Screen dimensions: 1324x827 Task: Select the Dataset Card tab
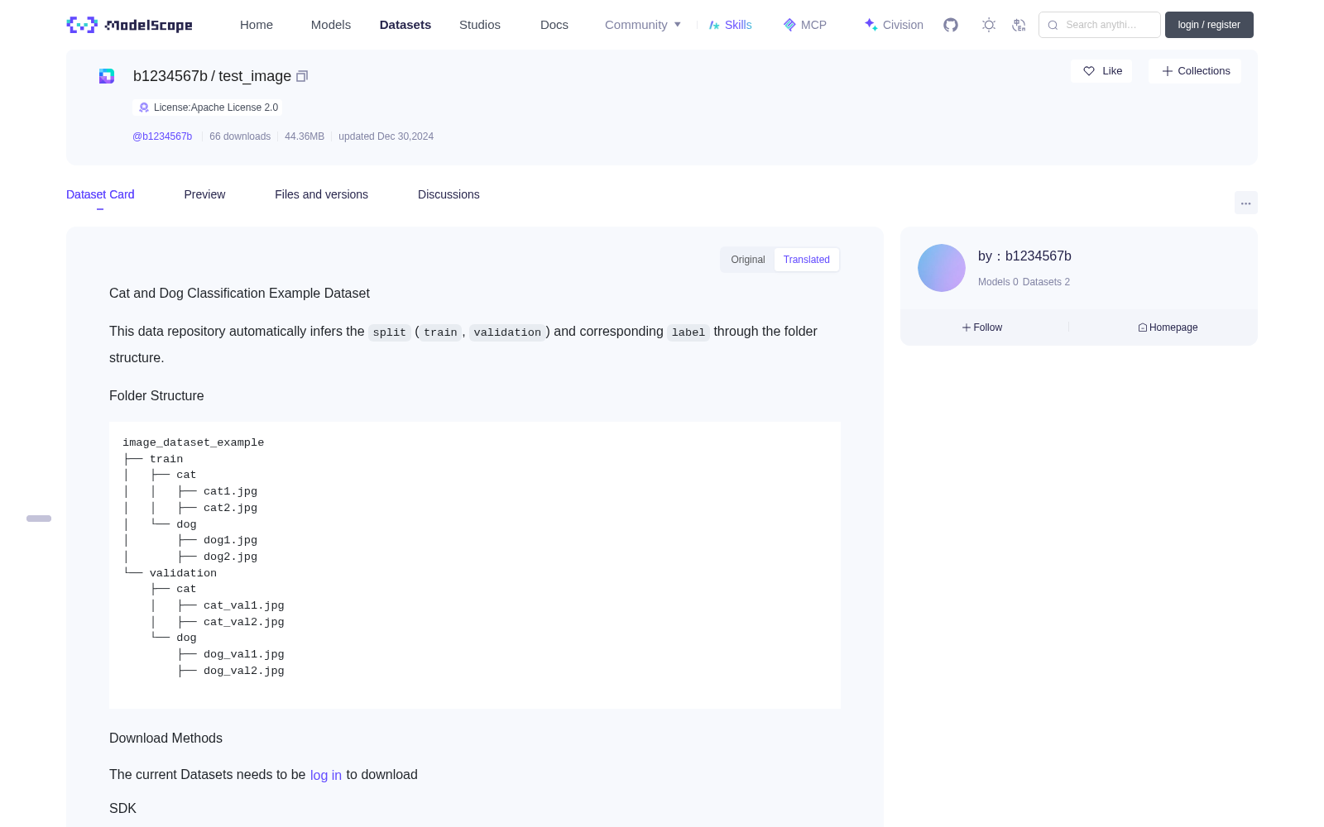tap(100, 194)
